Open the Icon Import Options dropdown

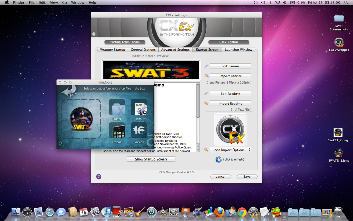coord(230,150)
